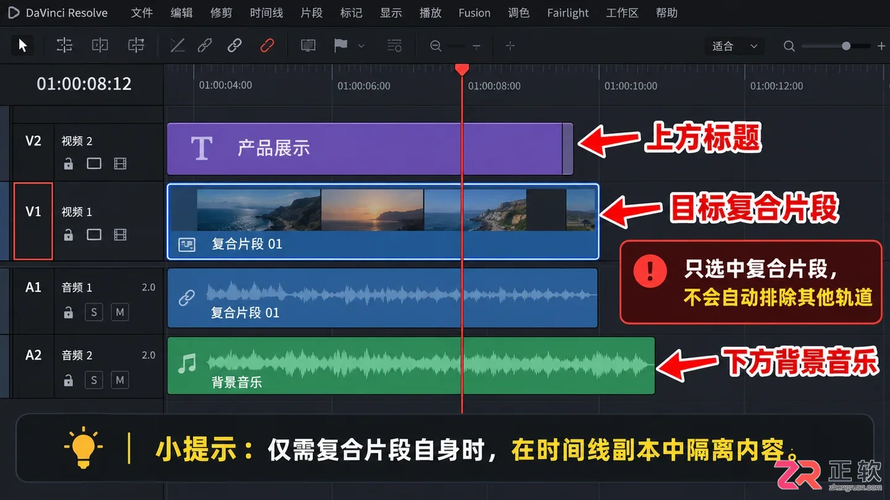Open the 帮助 menu

[667, 12]
